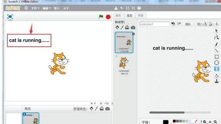The height and width of the screenshot is (124, 221).
Task: Select the rectangle tool
Action: point(217,57)
